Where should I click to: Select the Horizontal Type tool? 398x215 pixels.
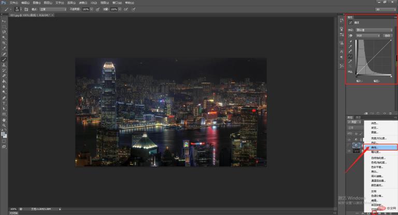(4, 103)
